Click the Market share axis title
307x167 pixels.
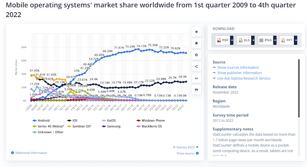[x=16, y=67]
